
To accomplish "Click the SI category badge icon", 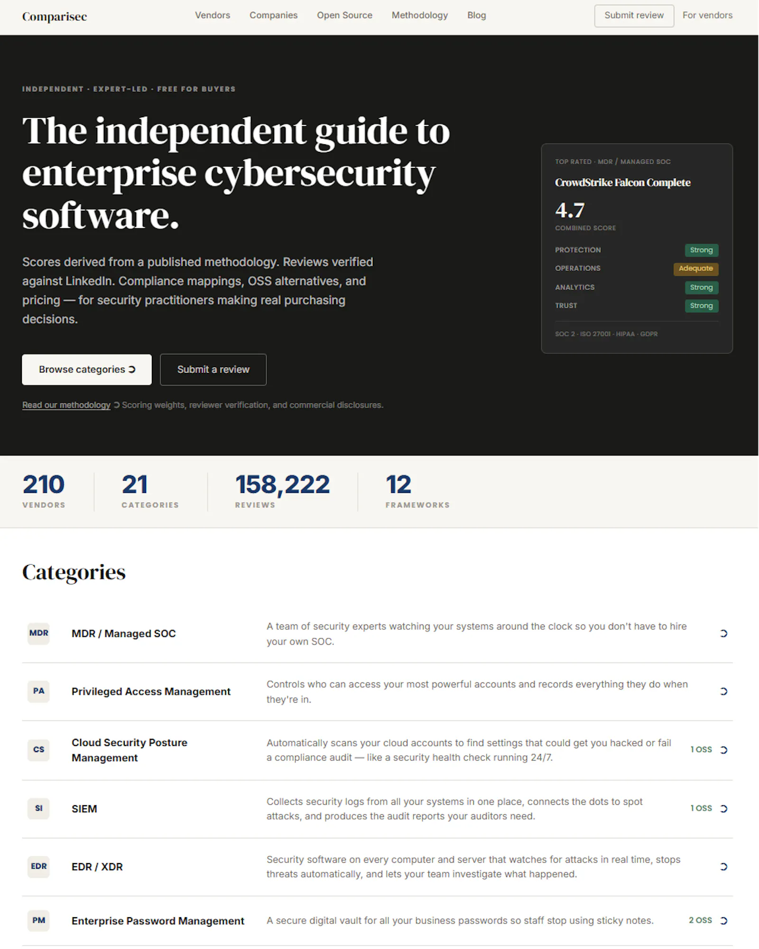I will (39, 809).
